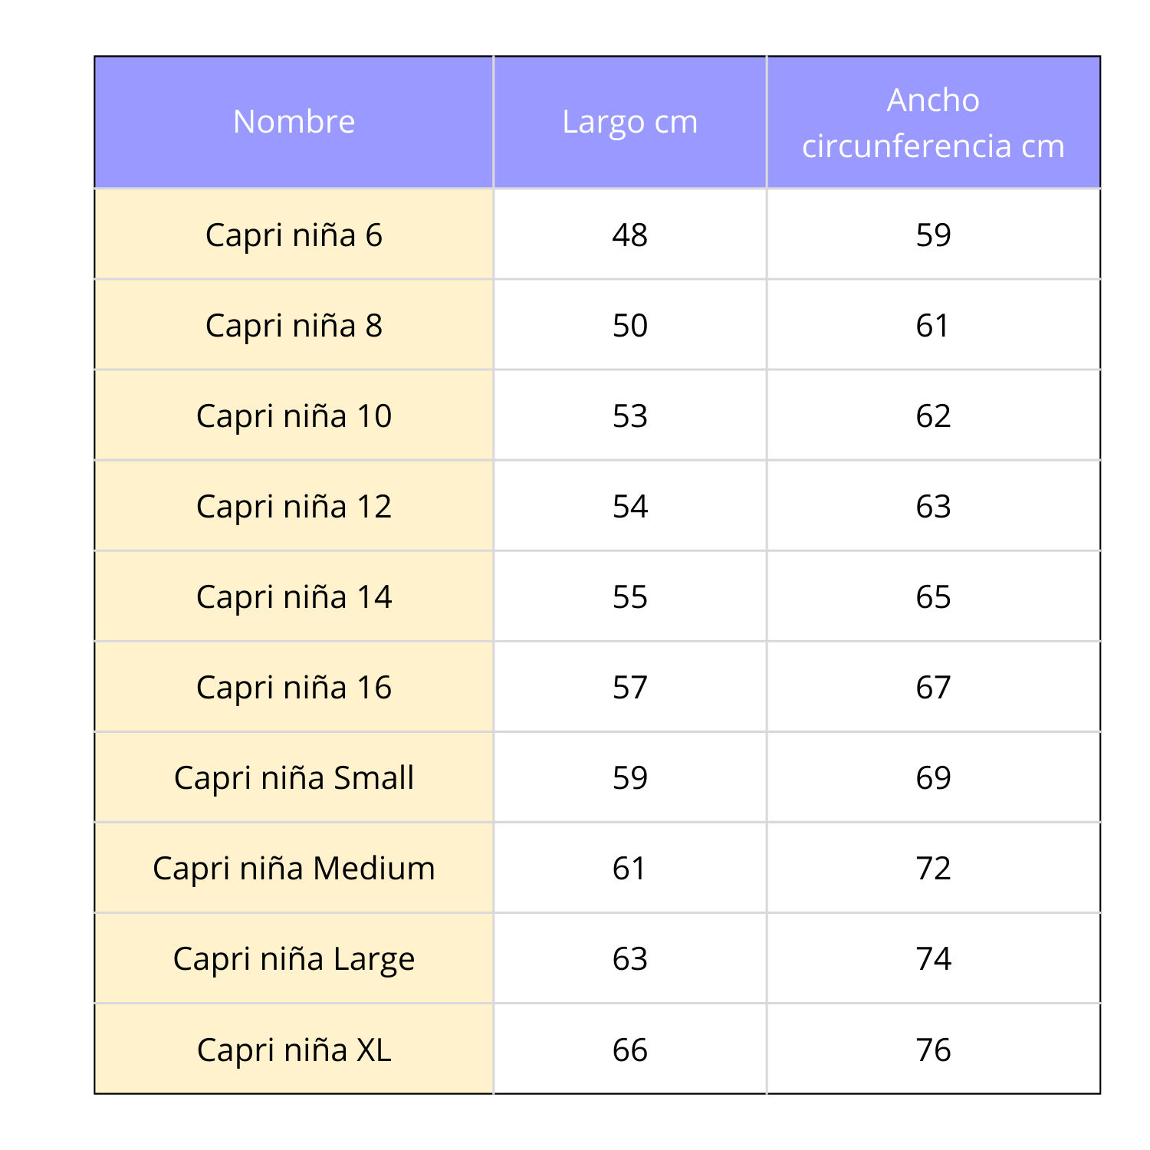Select the Capri niña 6 name cell
The width and height of the screenshot is (1150, 1150).
coord(294,235)
